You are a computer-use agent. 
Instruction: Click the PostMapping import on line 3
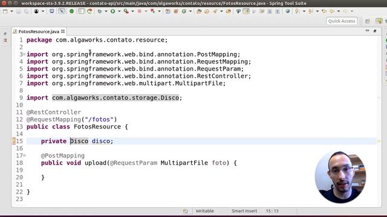(133, 54)
